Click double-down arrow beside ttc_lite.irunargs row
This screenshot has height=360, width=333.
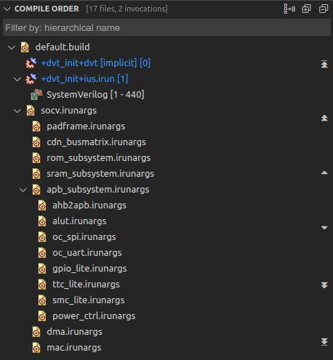coord(324,285)
